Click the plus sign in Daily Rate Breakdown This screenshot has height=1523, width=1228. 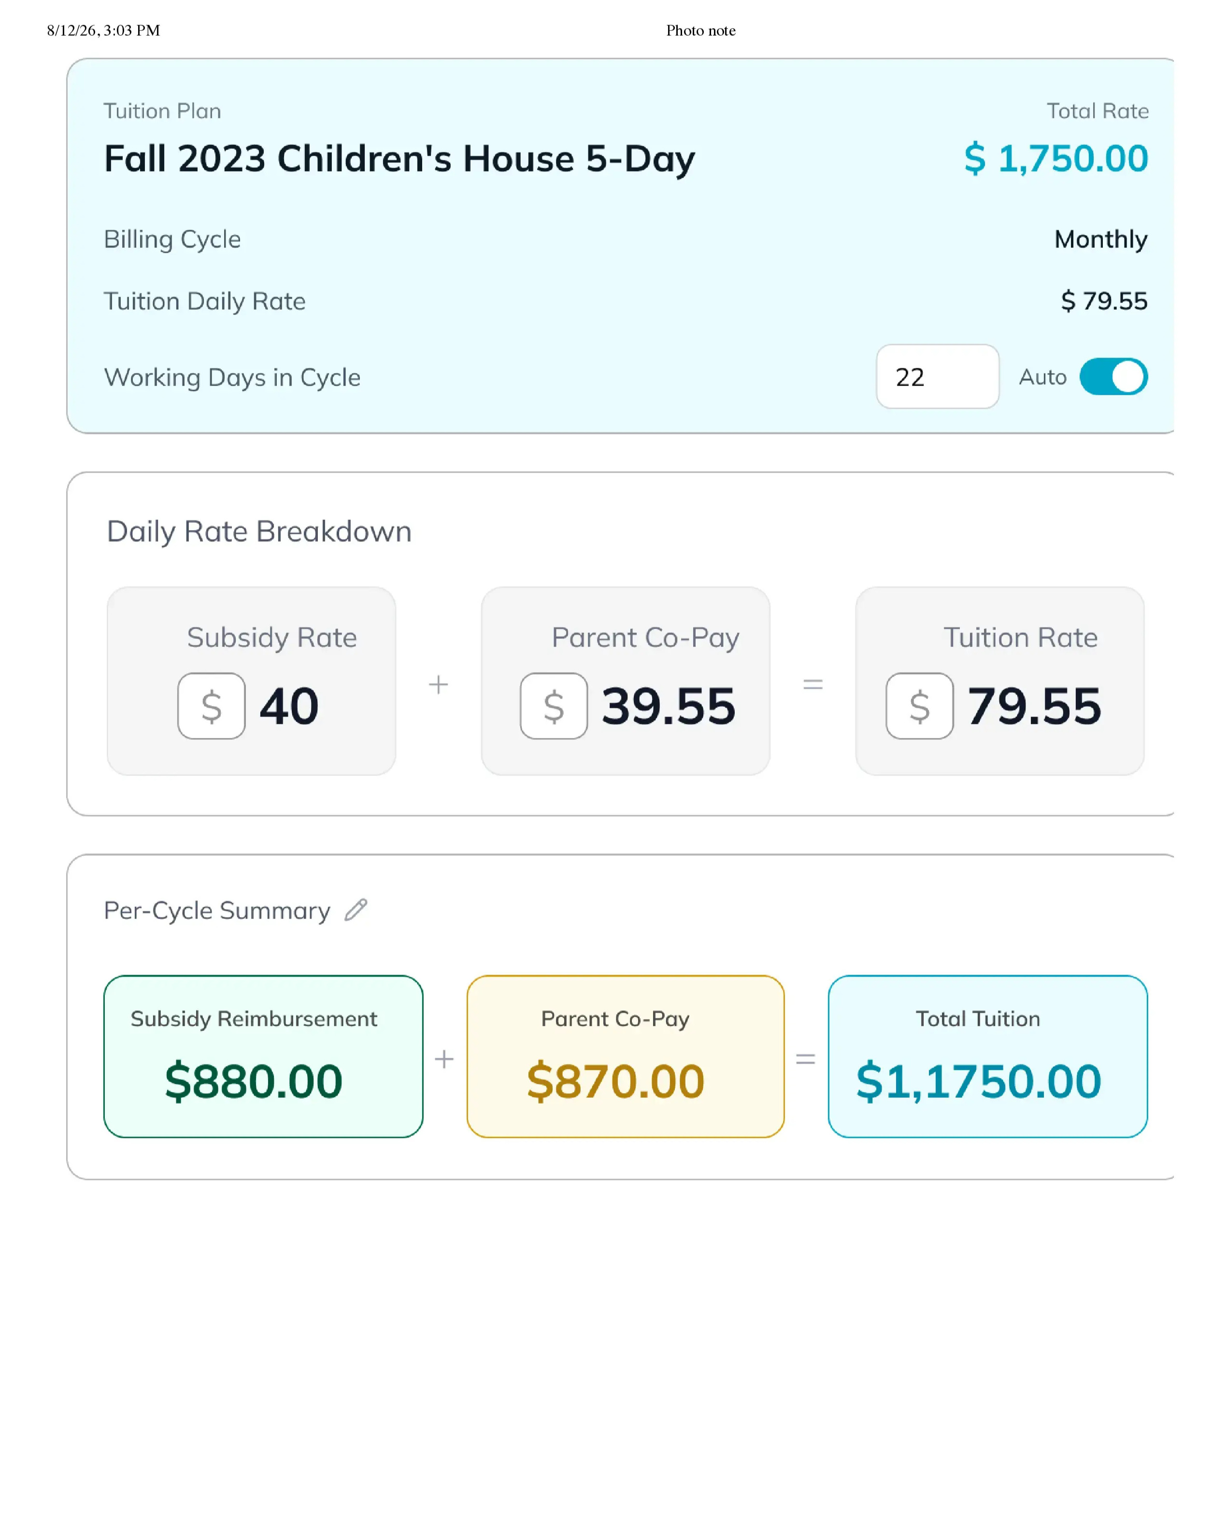tap(439, 684)
